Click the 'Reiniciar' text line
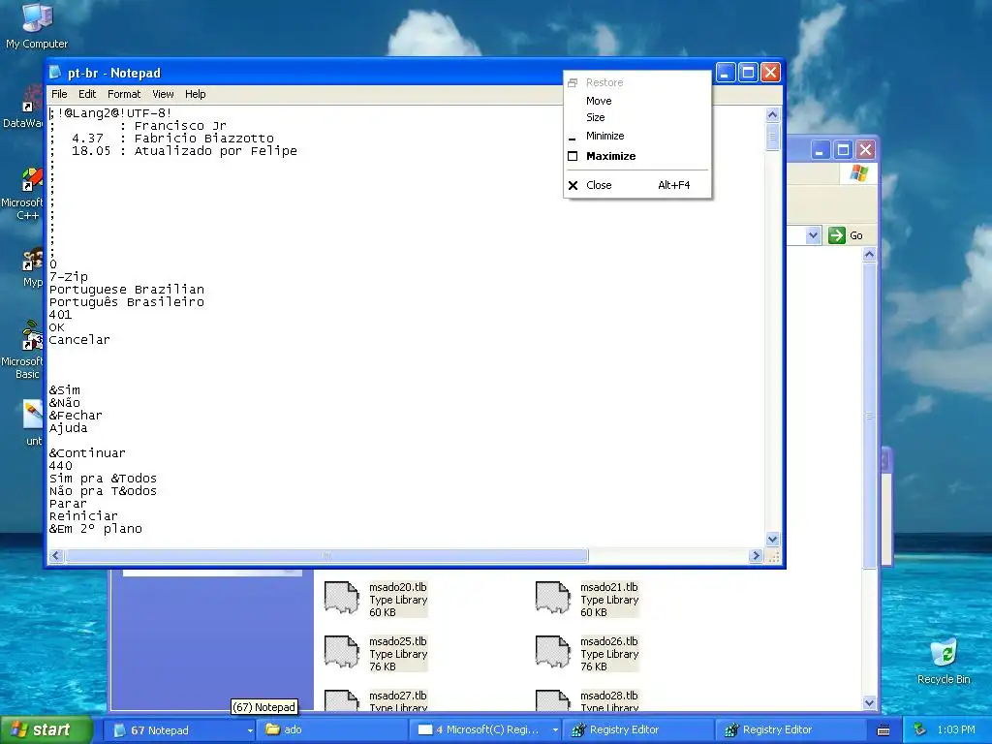Image resolution: width=992 pixels, height=744 pixels. coord(83,516)
